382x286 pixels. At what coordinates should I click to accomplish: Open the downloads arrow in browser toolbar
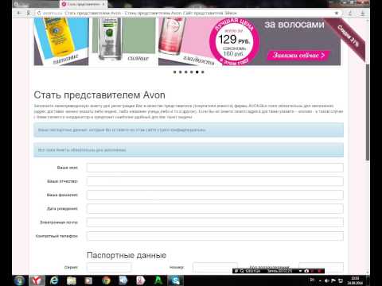coord(362,13)
